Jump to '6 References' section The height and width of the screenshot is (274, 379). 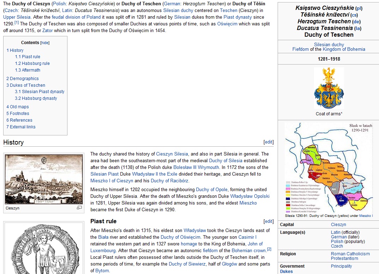point(19,120)
